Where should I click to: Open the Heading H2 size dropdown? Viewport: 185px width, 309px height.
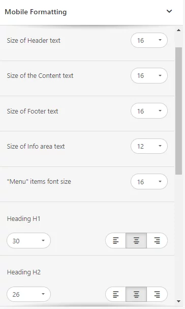[29, 294]
